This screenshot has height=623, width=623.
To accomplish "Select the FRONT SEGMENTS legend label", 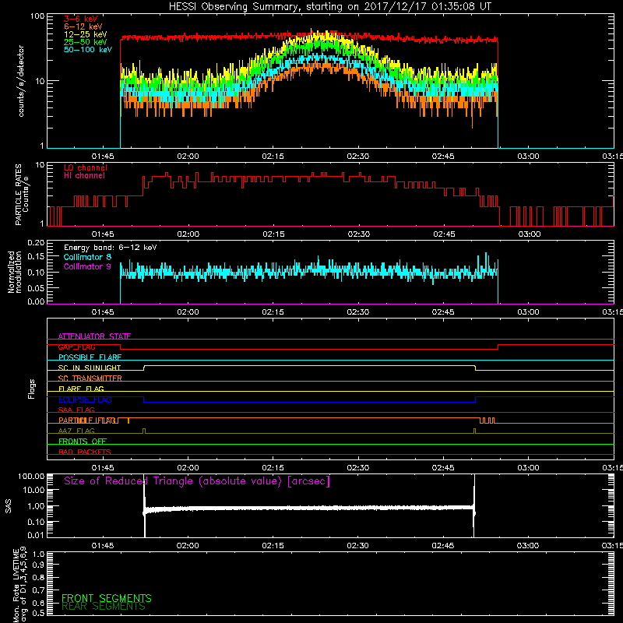I will (x=107, y=598).
